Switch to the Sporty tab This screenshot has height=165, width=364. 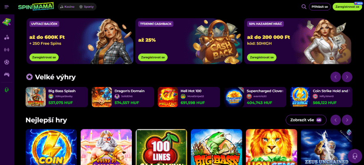coord(87,7)
